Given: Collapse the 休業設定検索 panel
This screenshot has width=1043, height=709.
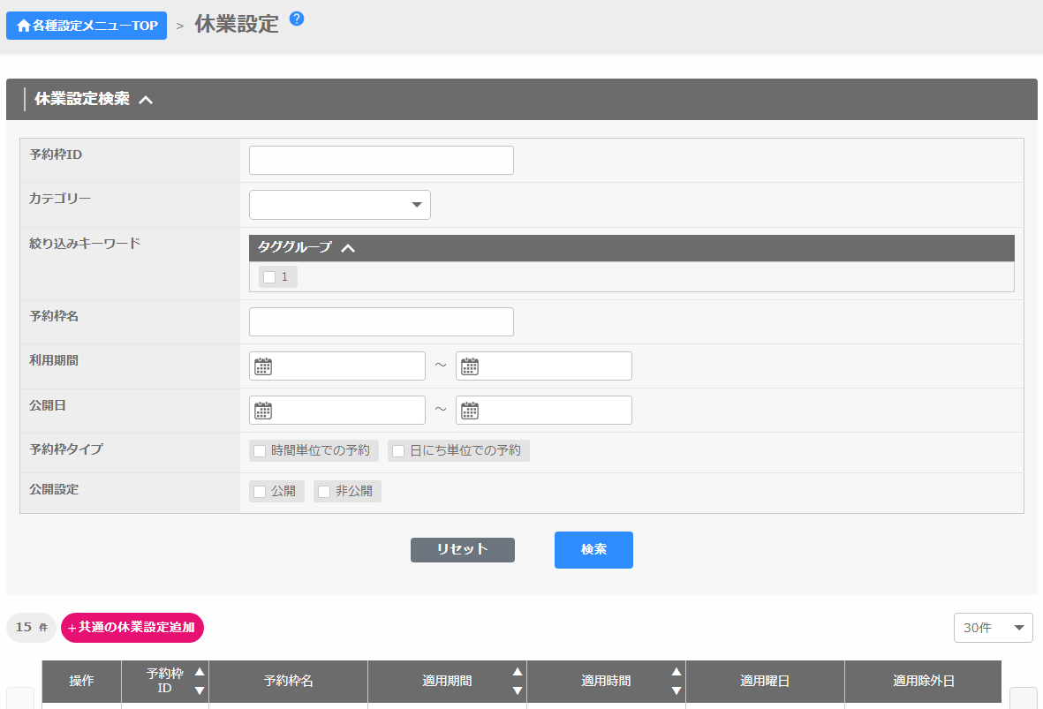Looking at the screenshot, I should pyautogui.click(x=147, y=100).
